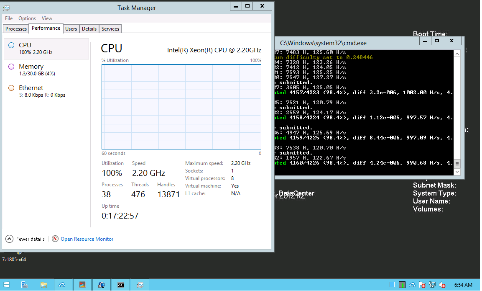Open the Windows Start button

(x=6, y=285)
